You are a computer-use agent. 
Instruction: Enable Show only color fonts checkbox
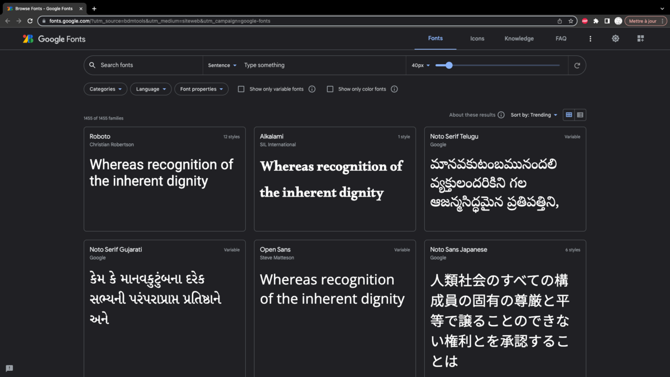(330, 89)
